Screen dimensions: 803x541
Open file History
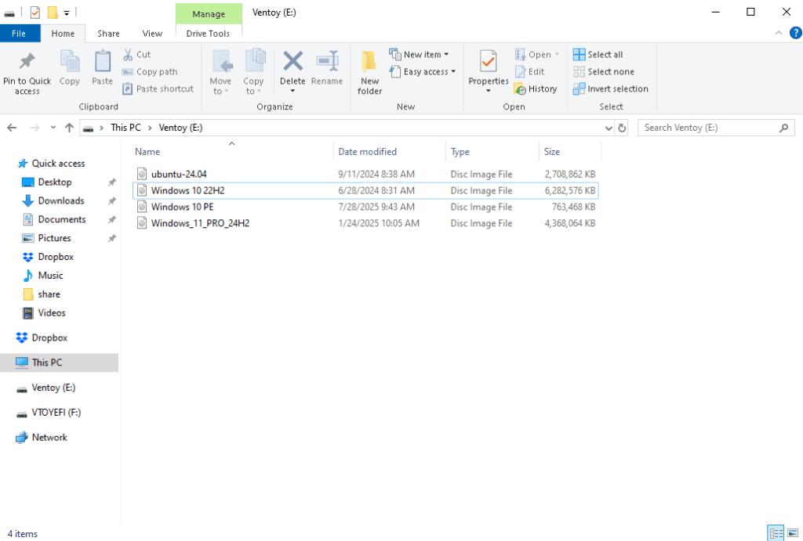point(536,89)
